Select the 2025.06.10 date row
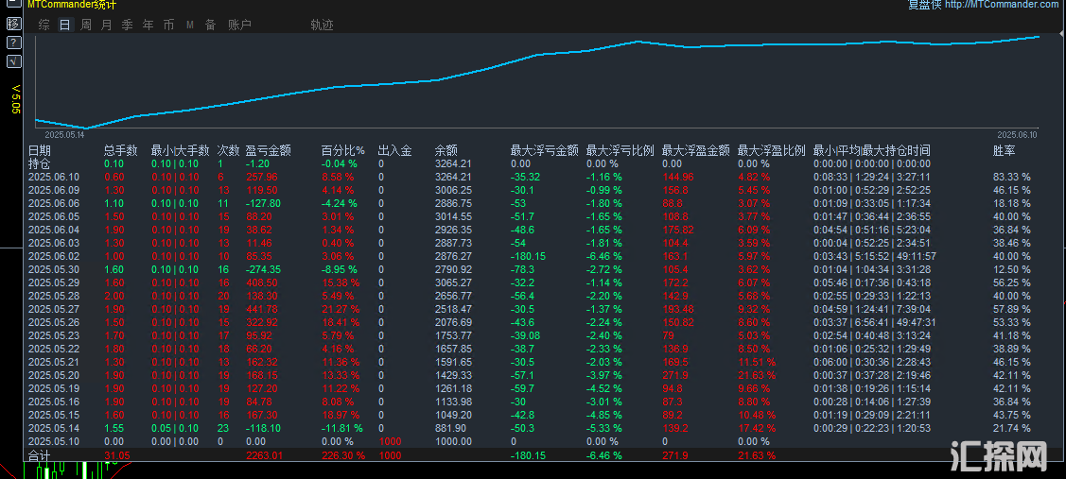The width and height of the screenshot is (1066, 479). [x=54, y=177]
